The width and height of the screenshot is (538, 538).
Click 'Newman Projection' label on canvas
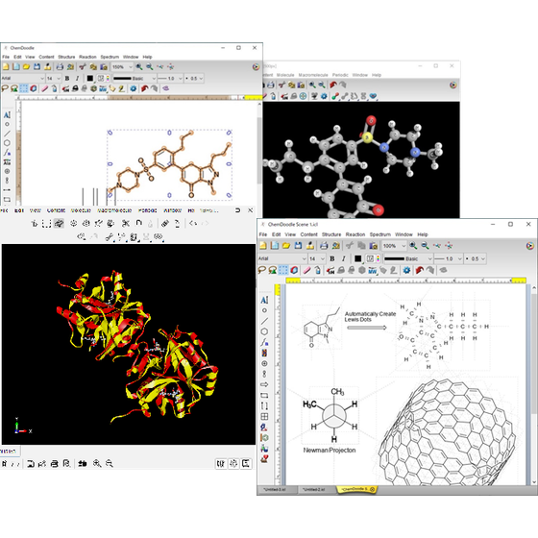pyautogui.click(x=330, y=451)
